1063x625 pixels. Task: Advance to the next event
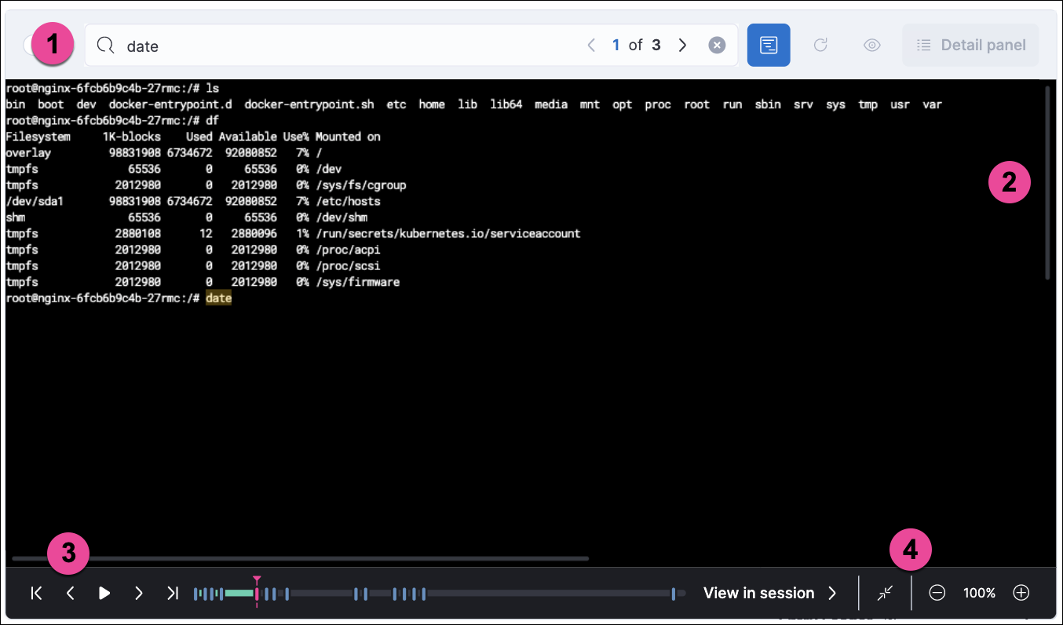[x=139, y=593]
